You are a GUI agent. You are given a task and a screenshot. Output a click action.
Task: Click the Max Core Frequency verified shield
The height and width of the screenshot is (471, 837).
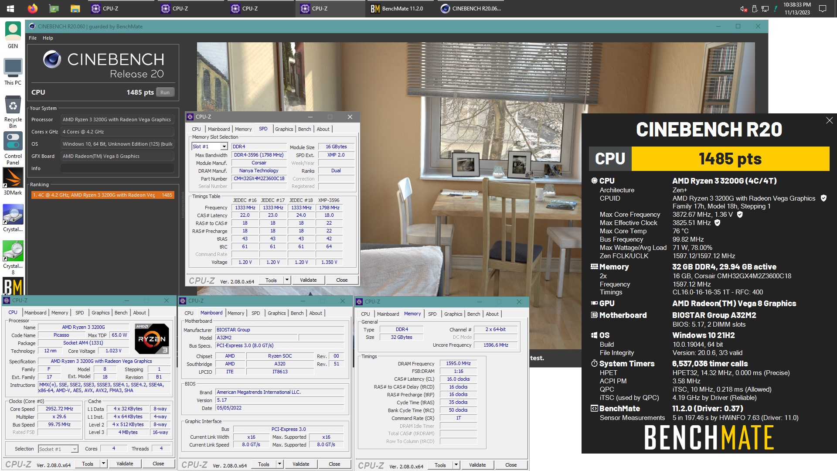(x=740, y=214)
